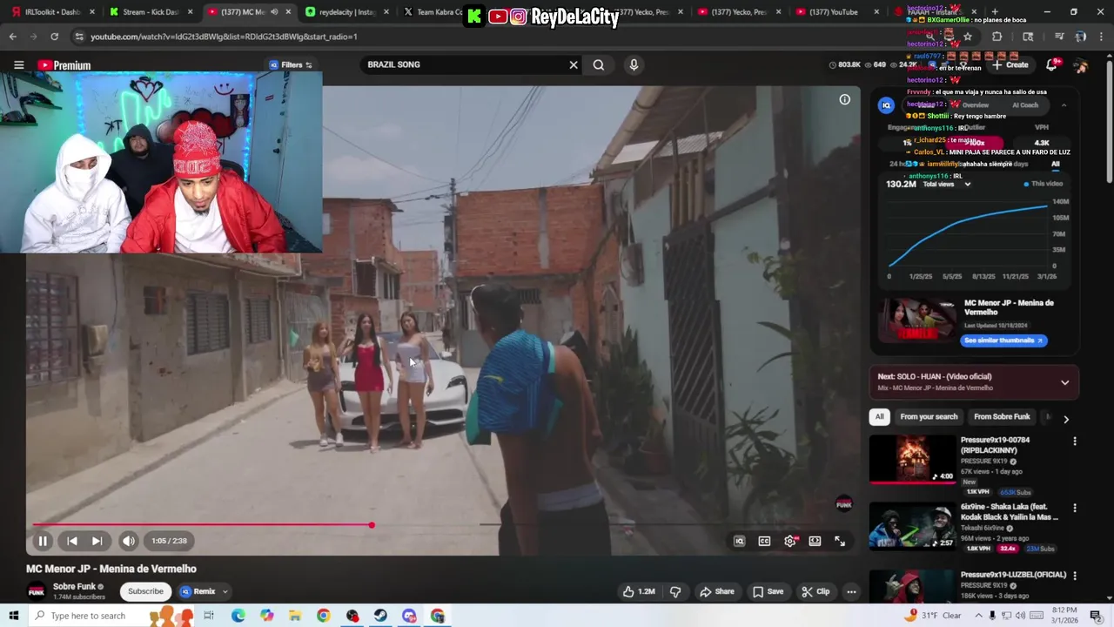Viewport: 1114px width, 627px height.
Task: Open the Sobre Funk channel avatar
Action: 36,592
